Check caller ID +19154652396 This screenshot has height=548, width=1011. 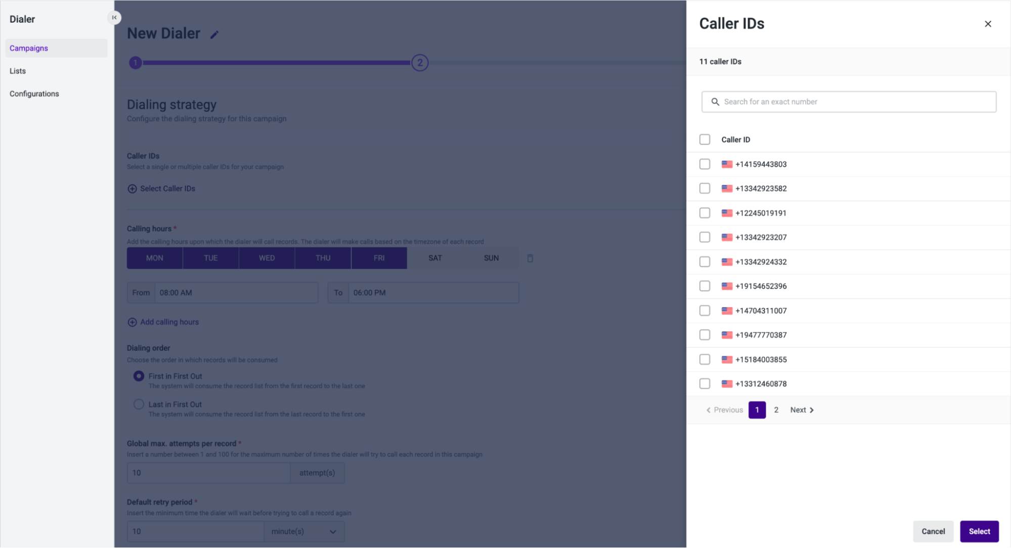pyautogui.click(x=705, y=286)
